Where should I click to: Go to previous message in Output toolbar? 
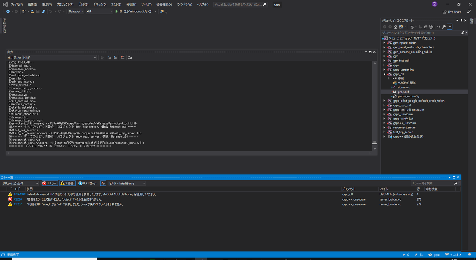point(109,58)
